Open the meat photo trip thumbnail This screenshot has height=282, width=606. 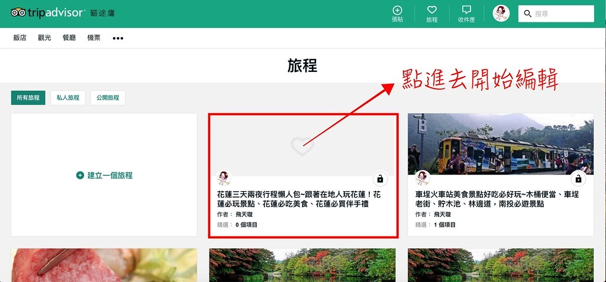point(104,265)
